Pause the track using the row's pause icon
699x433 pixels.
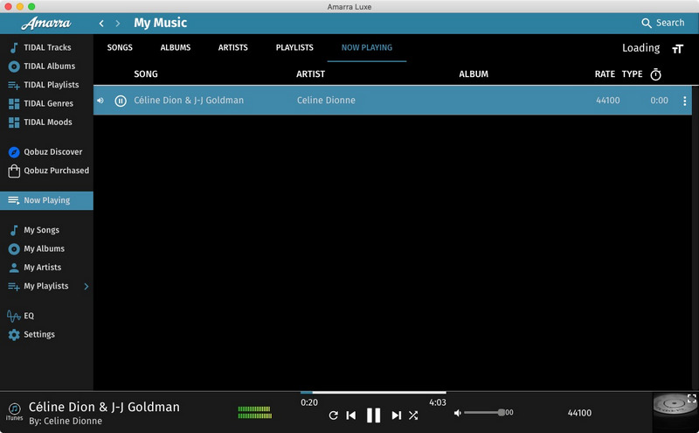coord(121,101)
